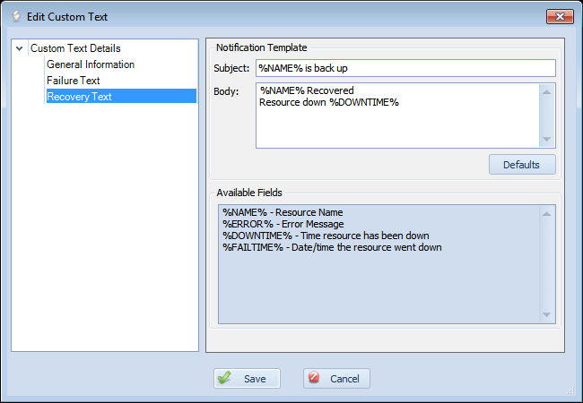Click the red cancel icon on Cancel

(314, 377)
